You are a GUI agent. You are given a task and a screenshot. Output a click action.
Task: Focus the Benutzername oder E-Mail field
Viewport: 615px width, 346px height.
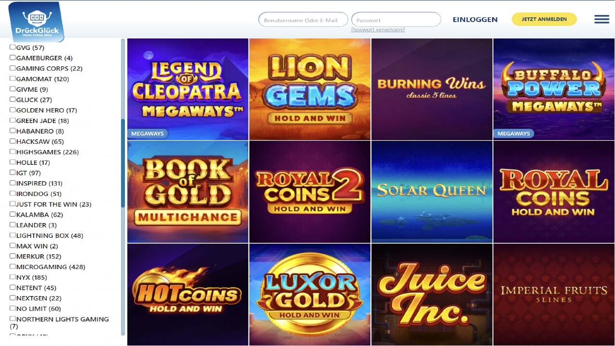[303, 20]
